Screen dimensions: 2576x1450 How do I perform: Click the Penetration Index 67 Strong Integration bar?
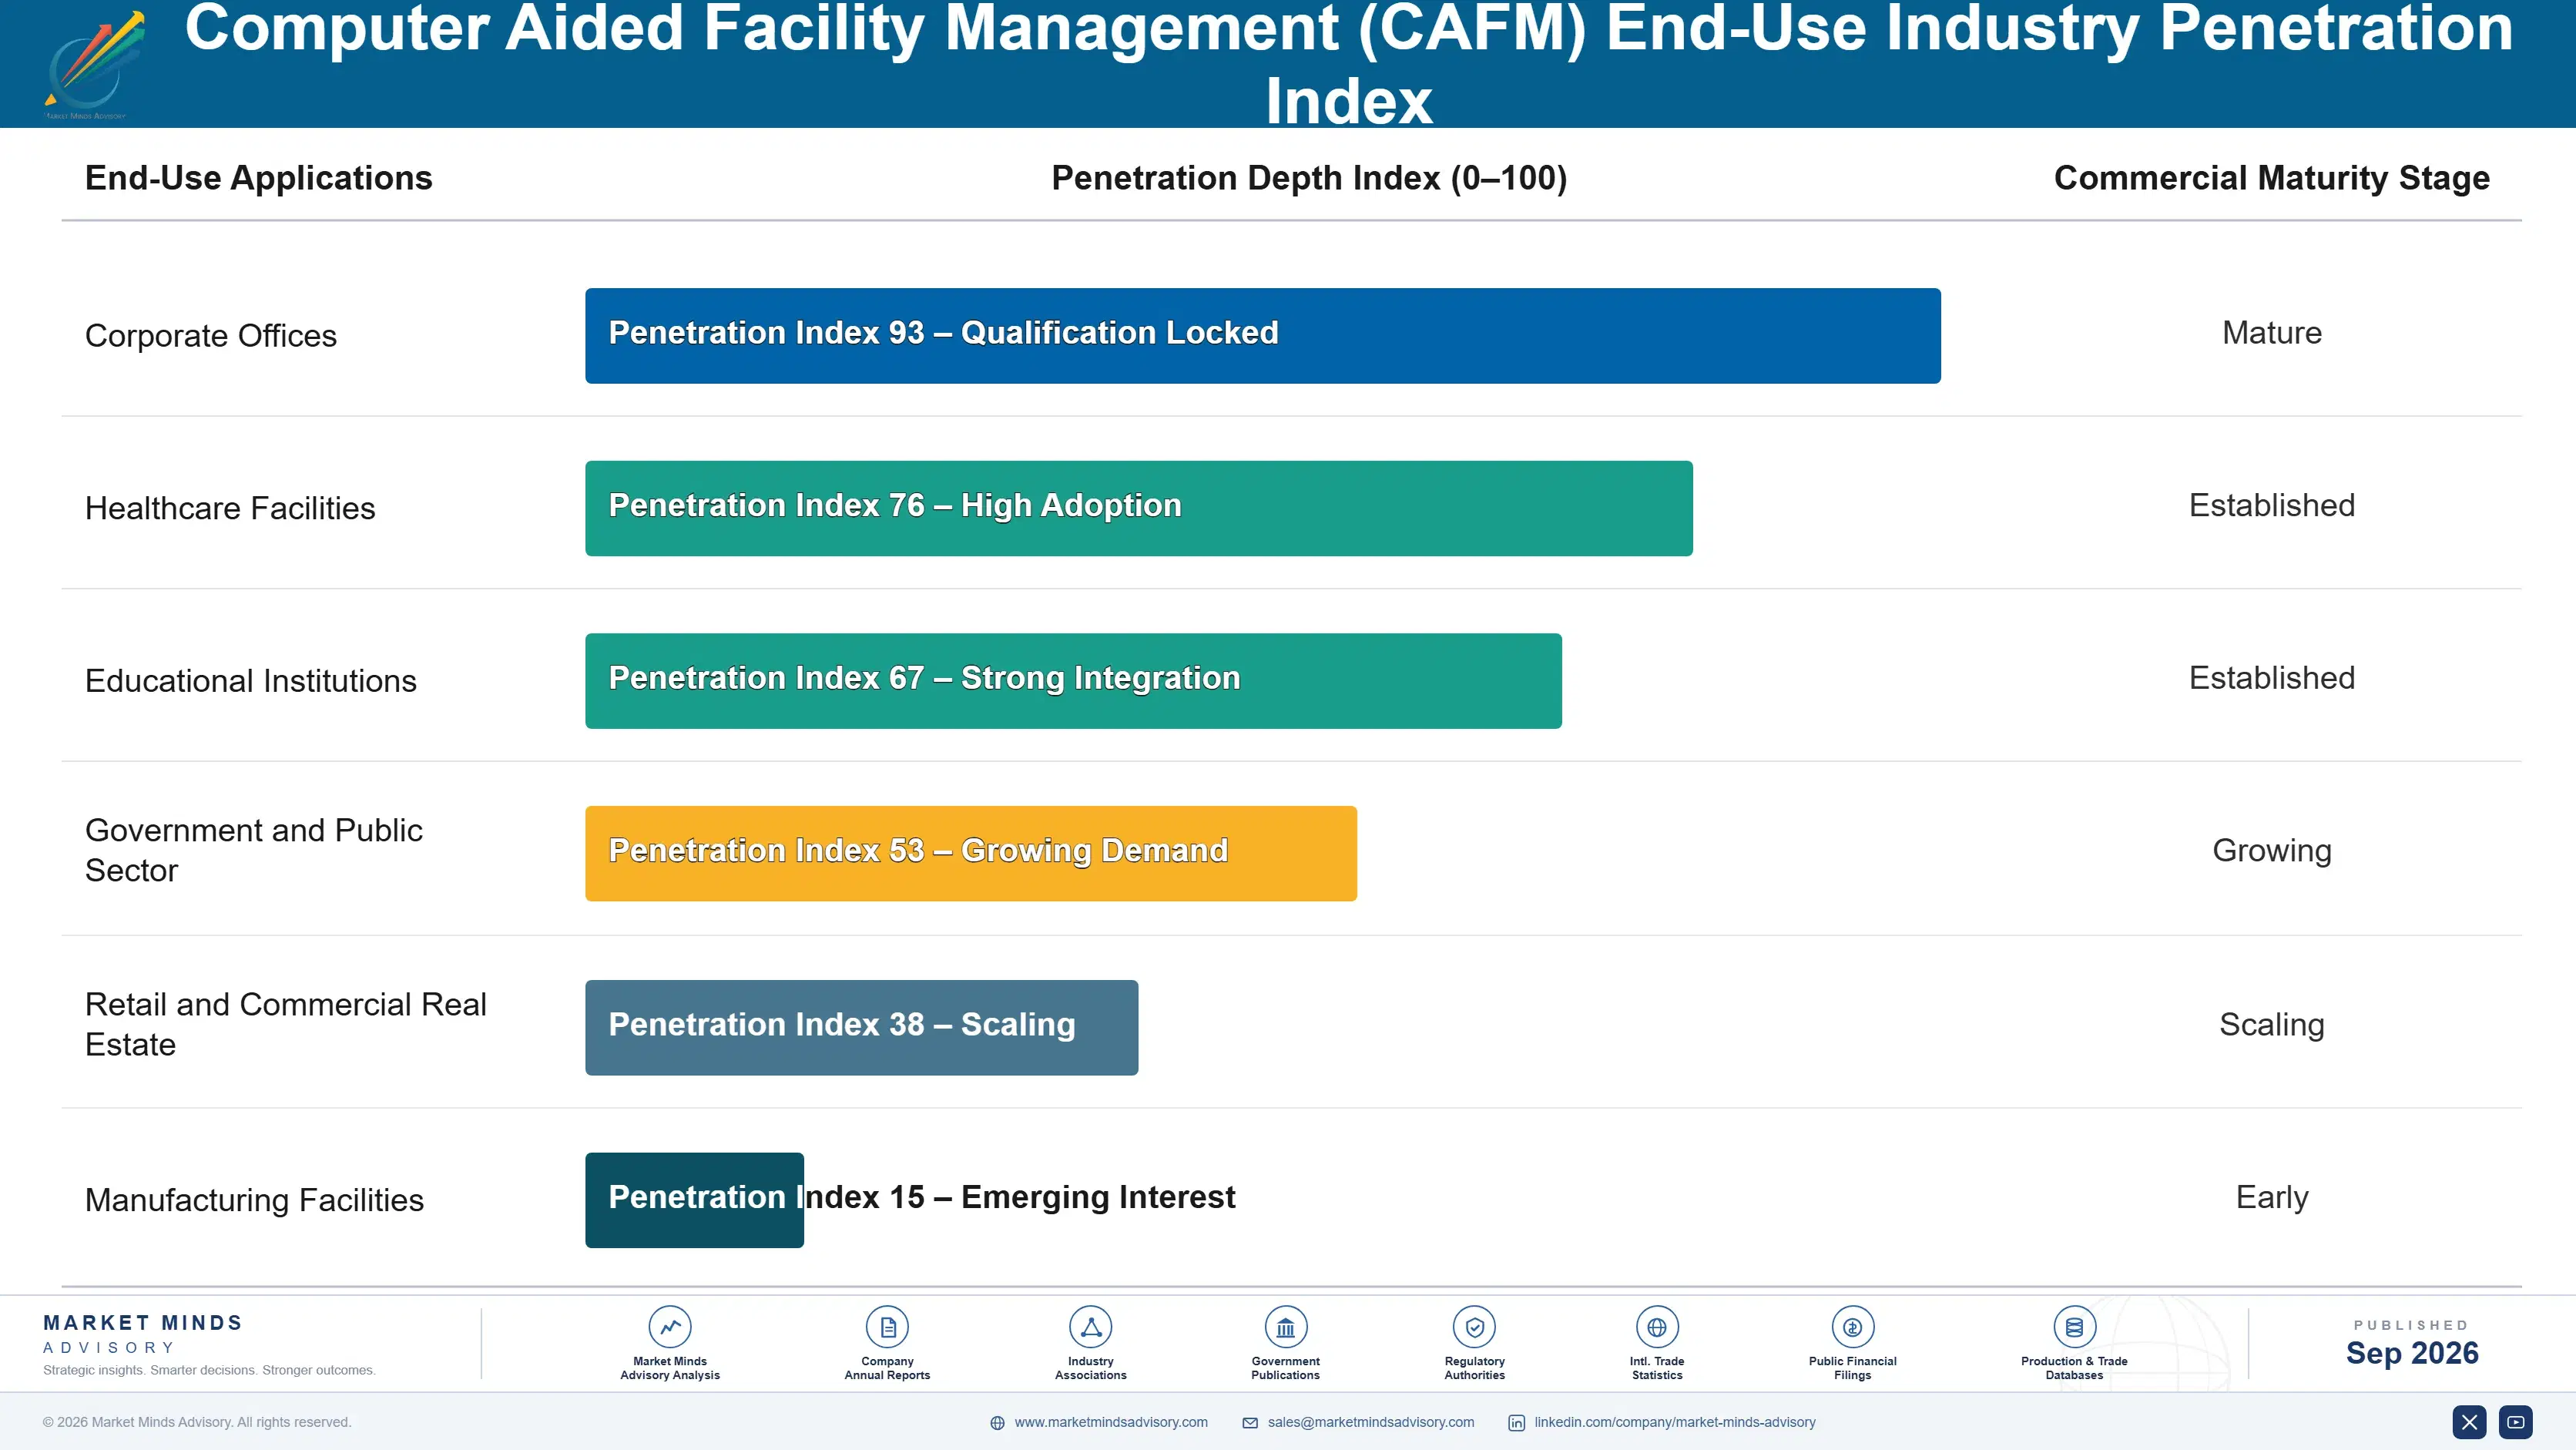[x=1073, y=681]
